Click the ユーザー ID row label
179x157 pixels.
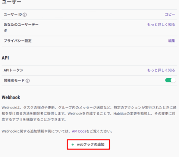[13, 15]
